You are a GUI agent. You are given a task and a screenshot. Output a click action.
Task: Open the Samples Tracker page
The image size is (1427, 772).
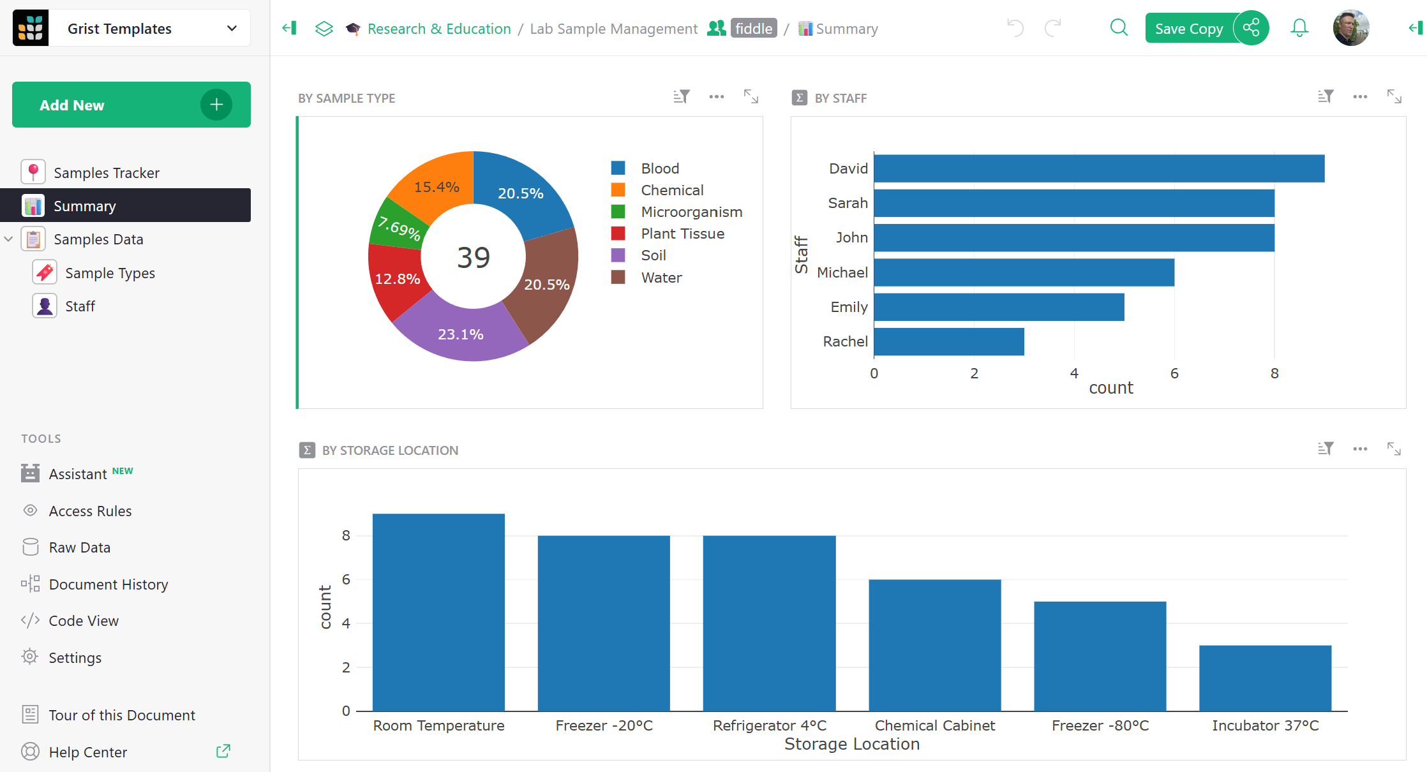point(106,173)
